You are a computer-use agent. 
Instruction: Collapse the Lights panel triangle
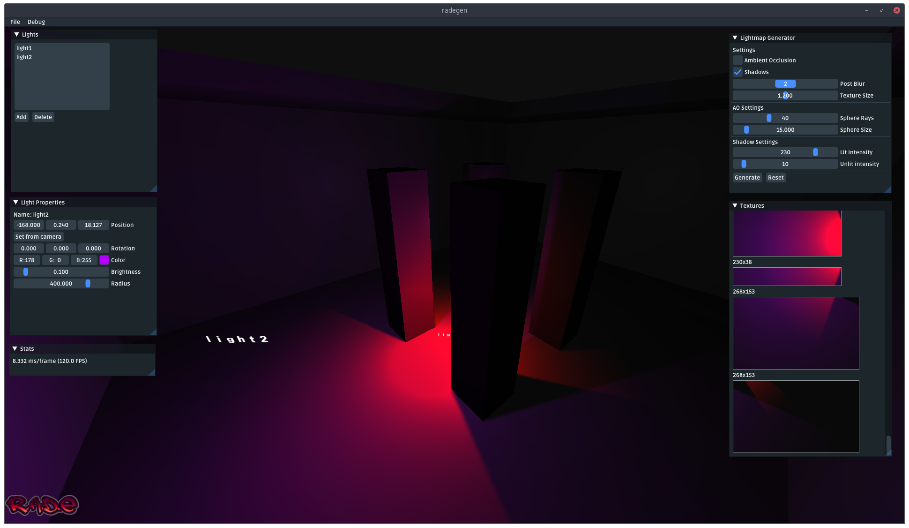[x=17, y=35]
